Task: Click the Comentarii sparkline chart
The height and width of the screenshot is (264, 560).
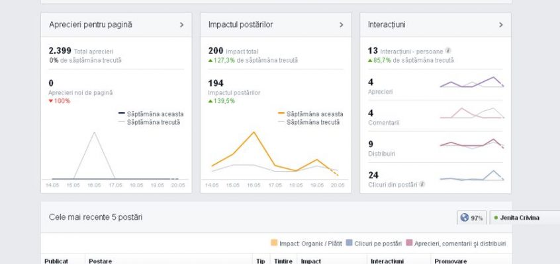Action: (x=472, y=113)
